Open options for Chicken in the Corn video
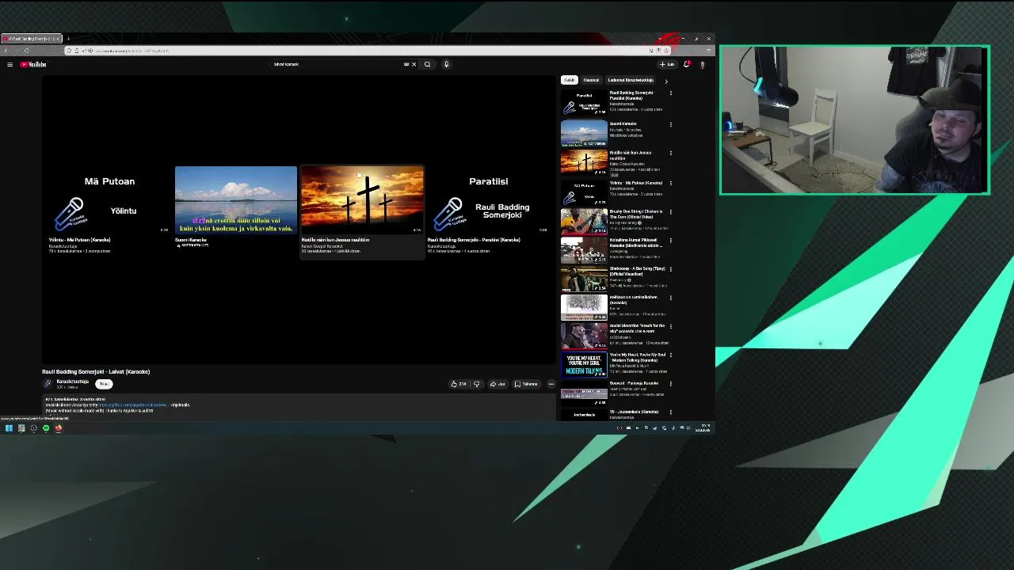1014x570 pixels. click(x=671, y=211)
